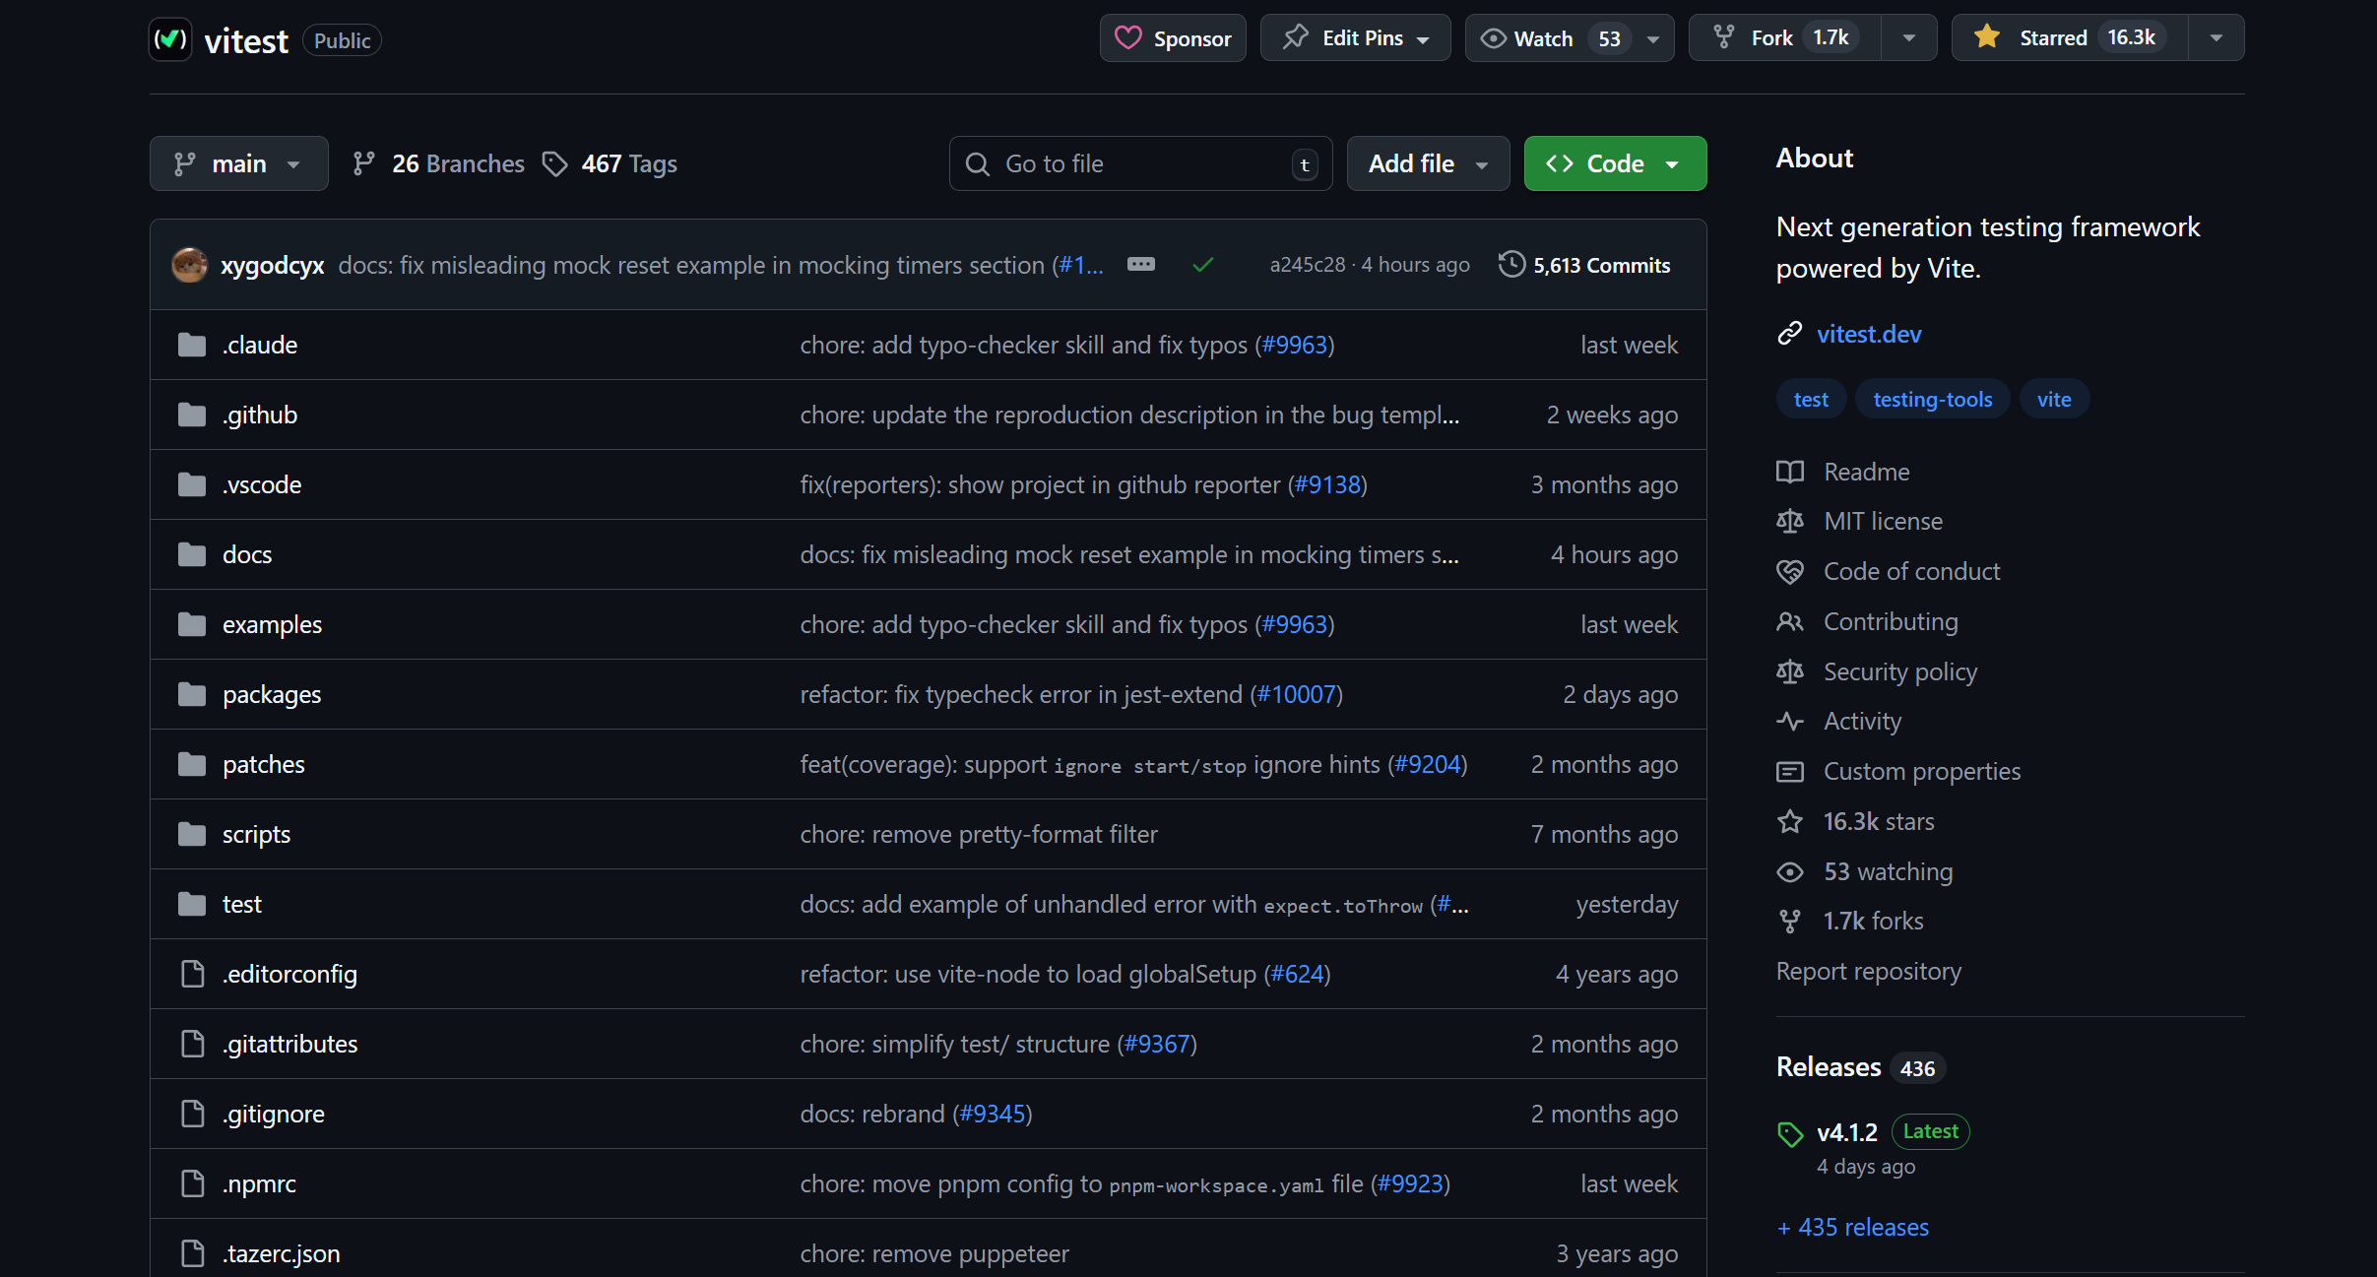Screen dimensions: 2377x1277
Task: Open the Add file dropdown
Action: coord(1427,163)
